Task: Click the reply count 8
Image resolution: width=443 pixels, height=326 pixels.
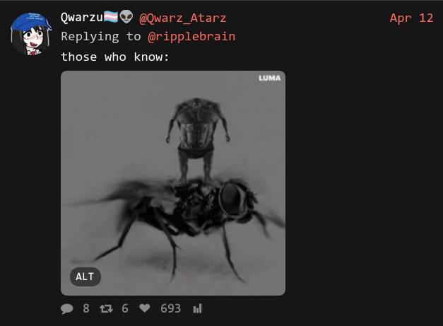Action: click(86, 308)
